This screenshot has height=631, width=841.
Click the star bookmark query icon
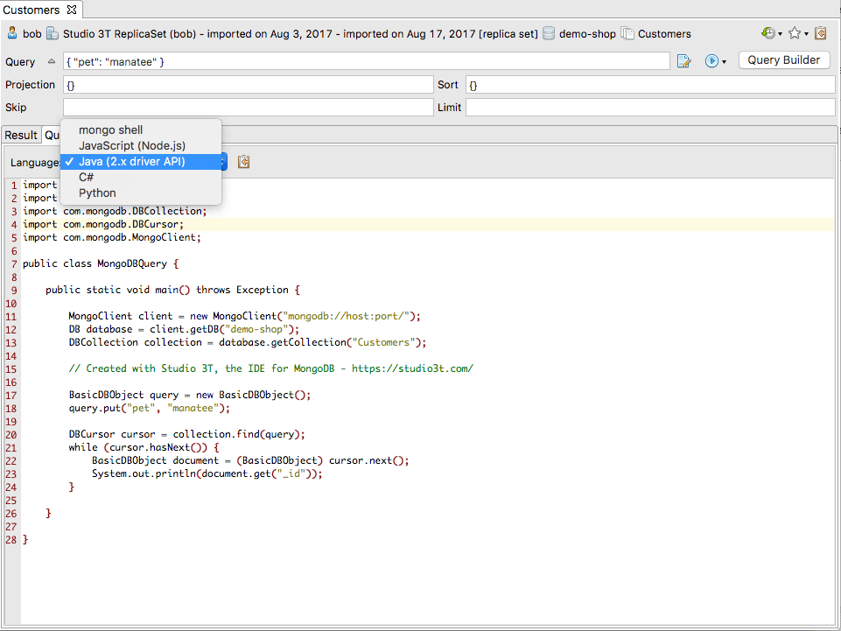794,33
